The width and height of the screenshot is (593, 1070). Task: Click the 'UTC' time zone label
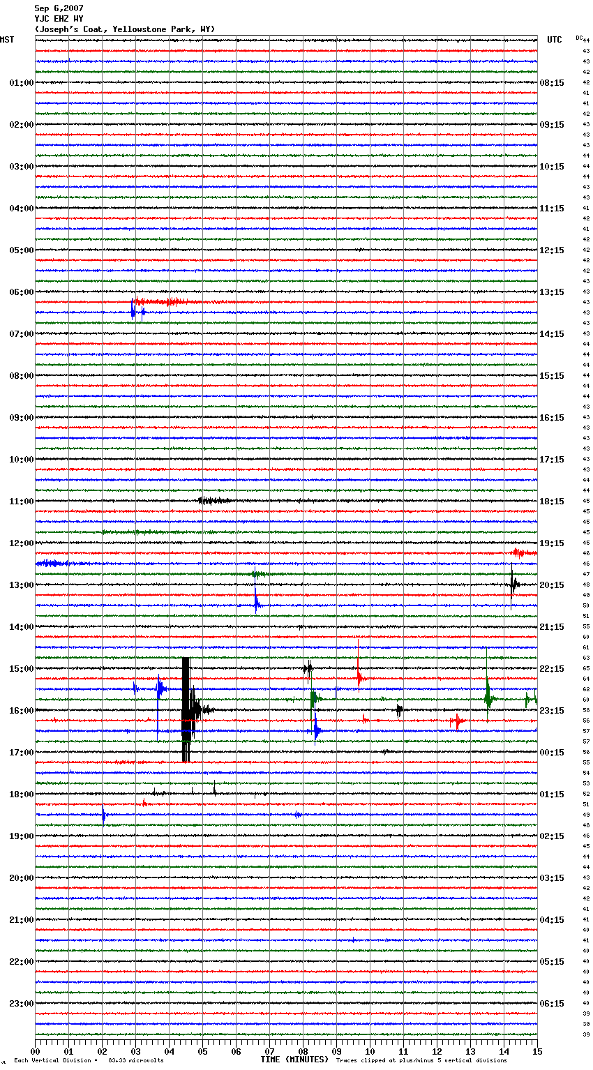(555, 40)
